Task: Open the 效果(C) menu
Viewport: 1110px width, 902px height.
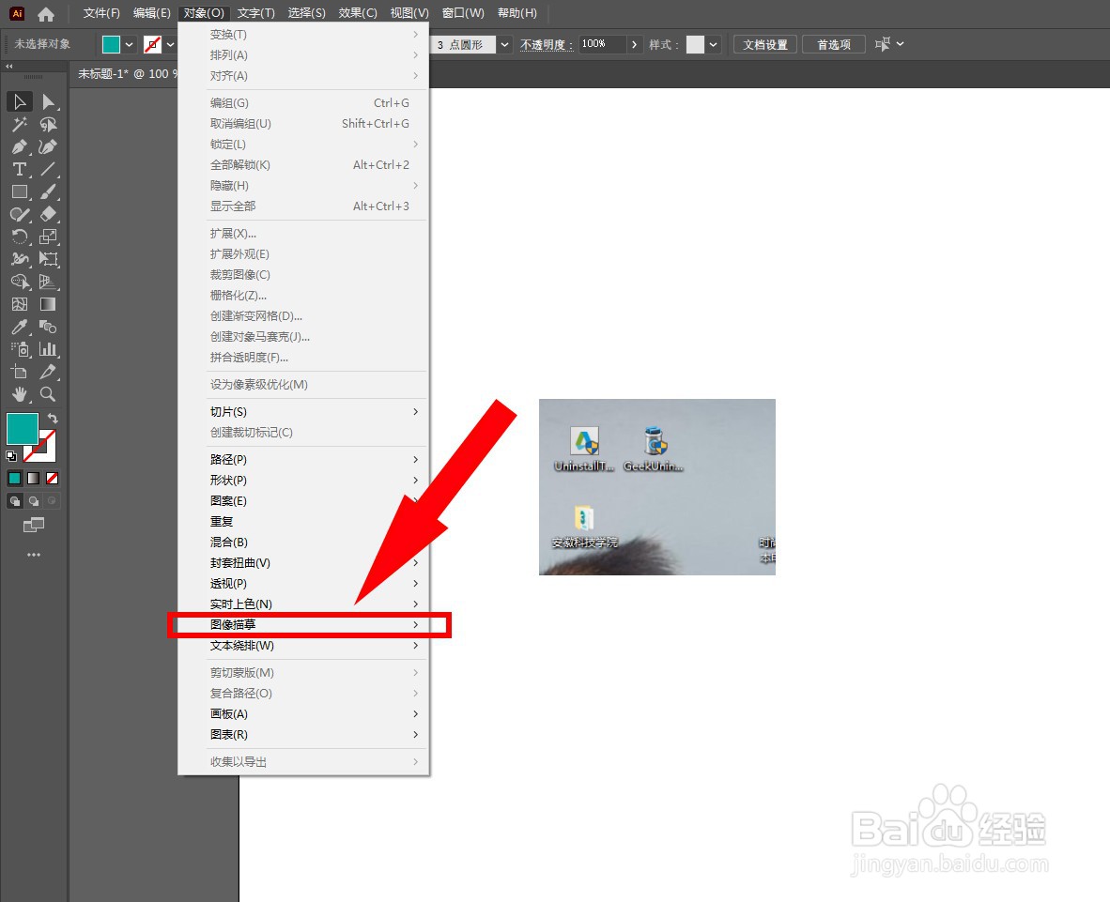Action: [358, 13]
